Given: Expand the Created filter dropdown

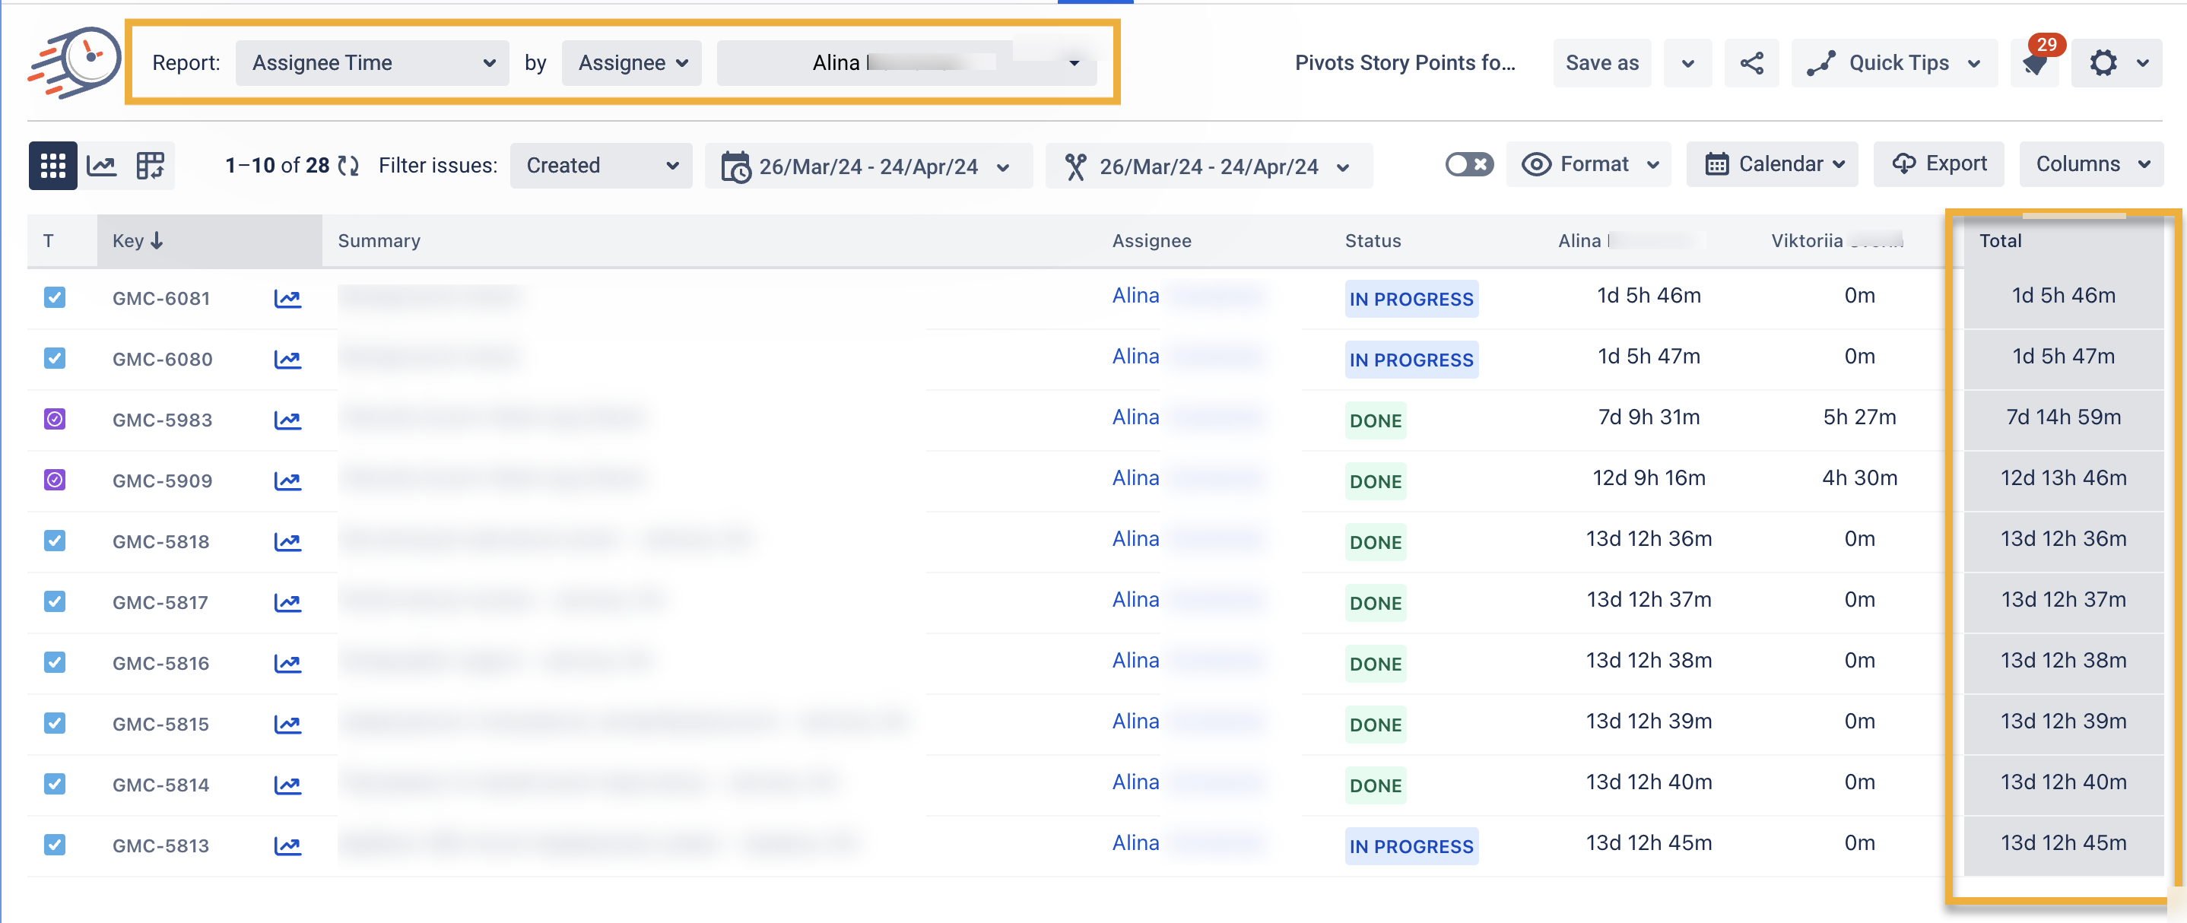Looking at the screenshot, I should point(600,165).
